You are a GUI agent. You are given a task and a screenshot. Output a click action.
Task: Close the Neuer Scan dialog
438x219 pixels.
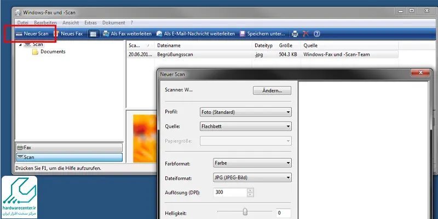pyautogui.click(x=421, y=73)
